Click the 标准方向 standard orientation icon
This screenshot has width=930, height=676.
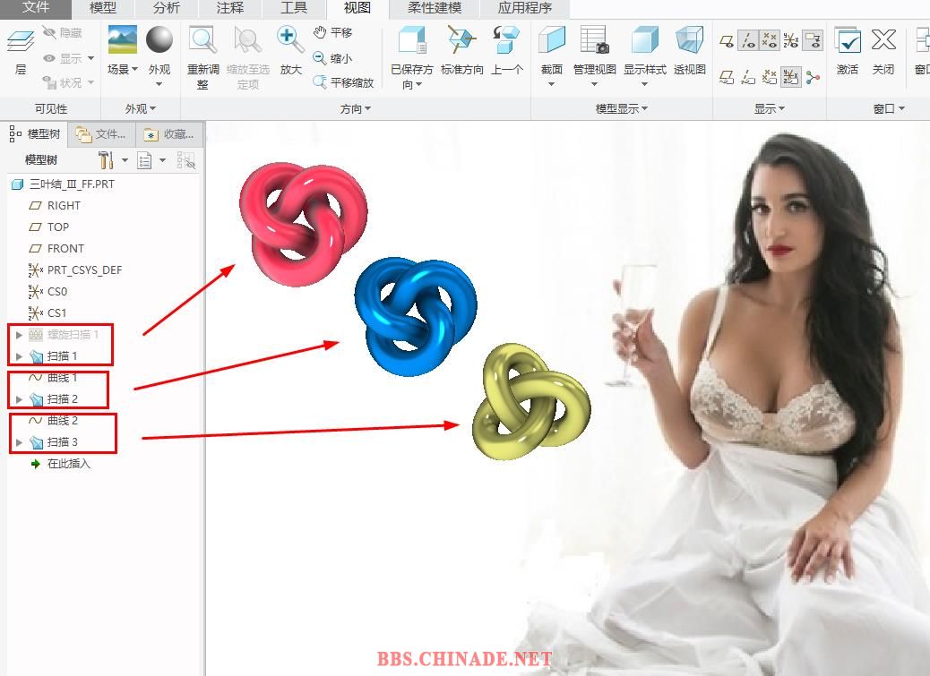[x=461, y=41]
